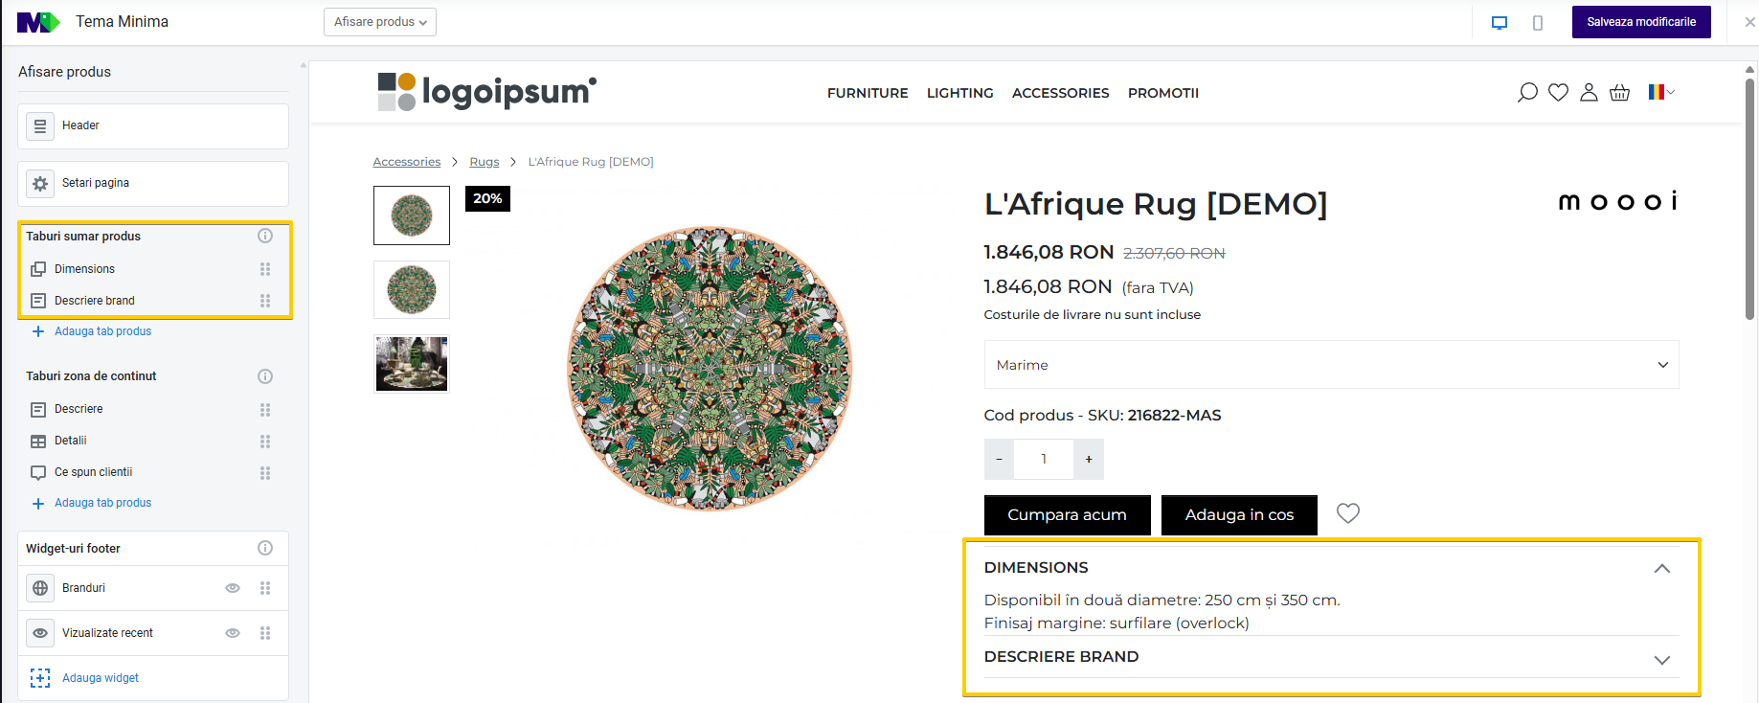Click info icon beside Taburi sumar produs
Image resolution: width=1759 pixels, height=703 pixels.
click(x=265, y=236)
